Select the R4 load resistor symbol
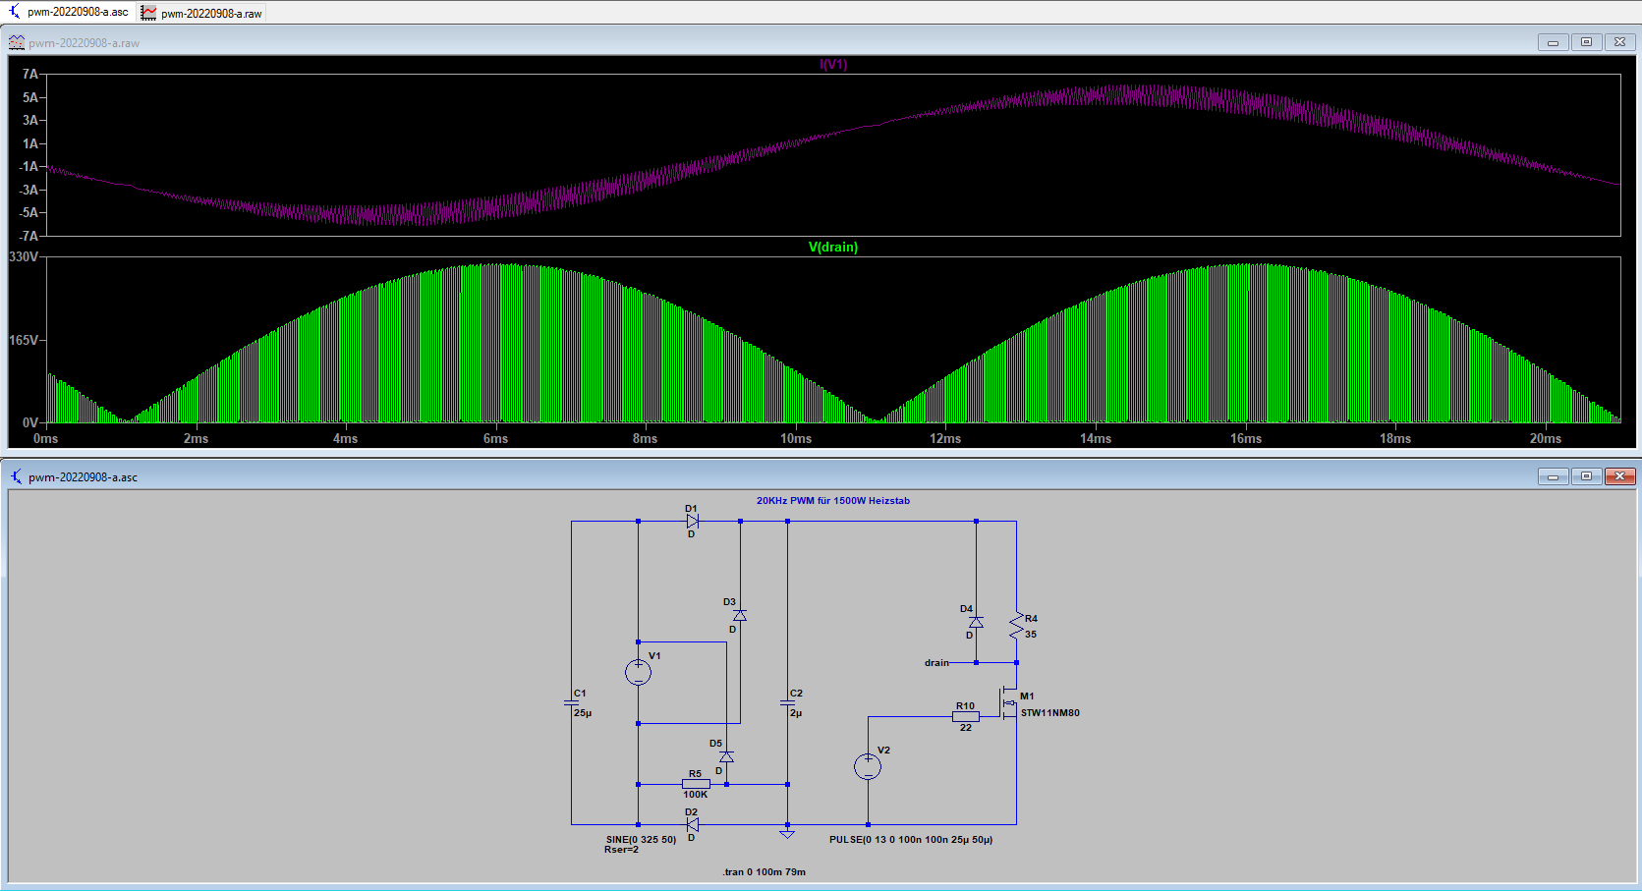Screen dimensions: 1642x891 [x=1016, y=626]
